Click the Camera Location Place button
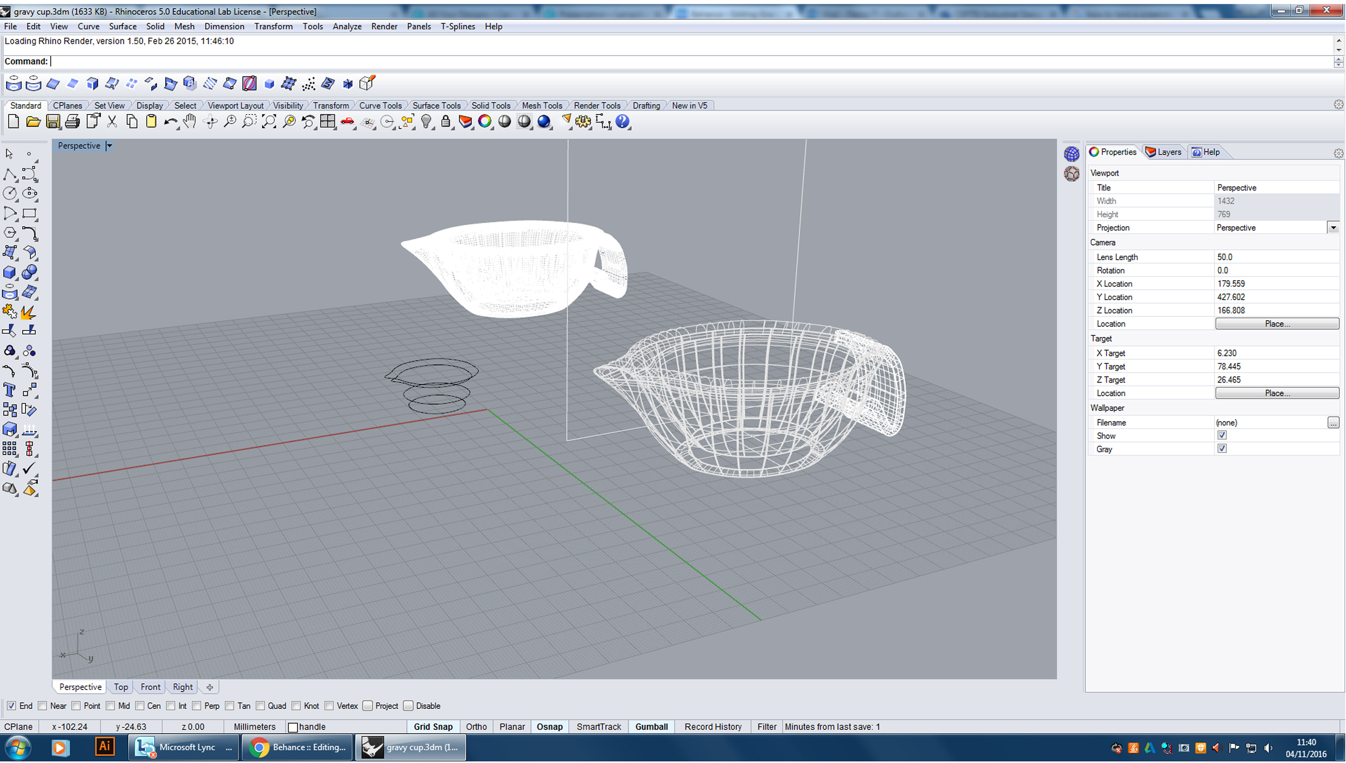This screenshot has width=1346, height=763. tap(1277, 324)
